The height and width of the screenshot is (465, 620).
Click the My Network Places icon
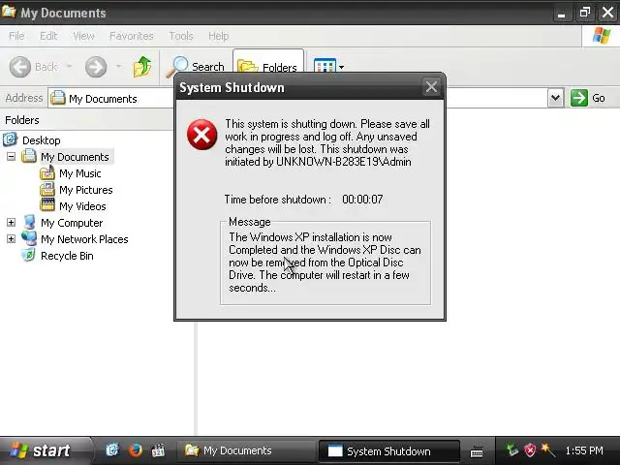29,238
